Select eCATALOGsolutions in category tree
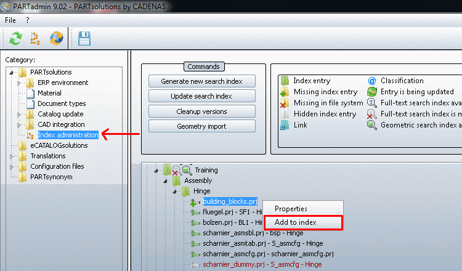This screenshot has height=271, width=462. click(x=59, y=145)
